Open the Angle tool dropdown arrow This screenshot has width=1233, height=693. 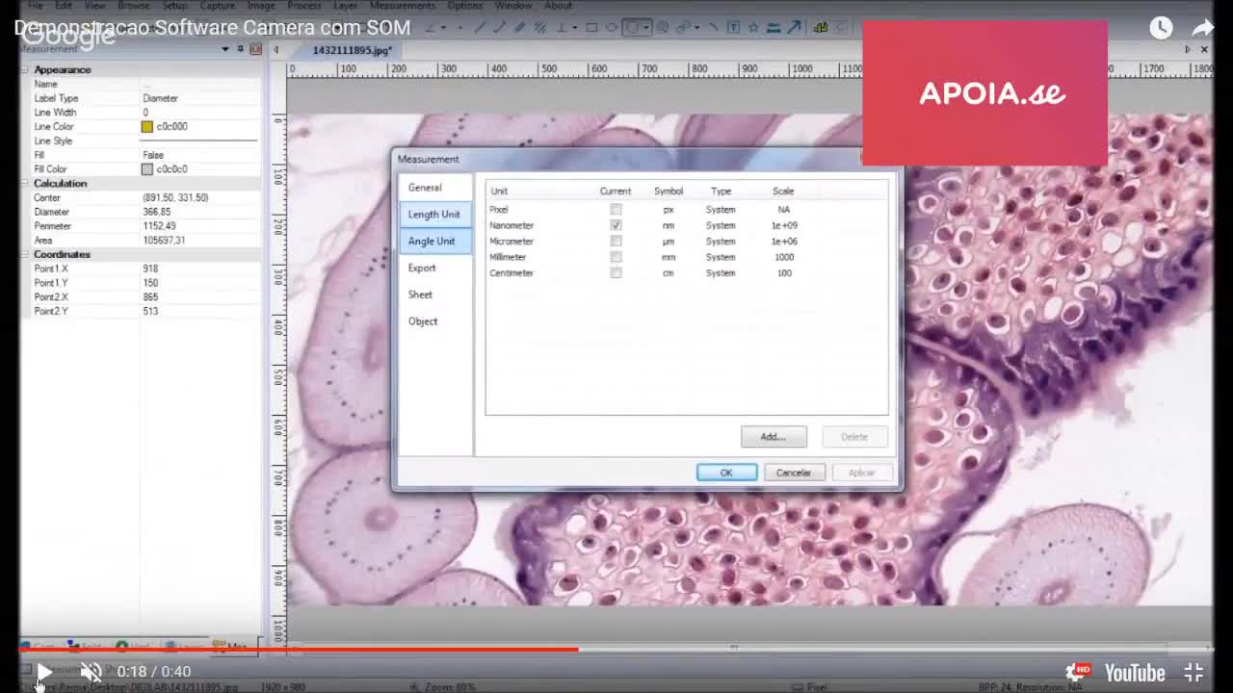point(443,28)
